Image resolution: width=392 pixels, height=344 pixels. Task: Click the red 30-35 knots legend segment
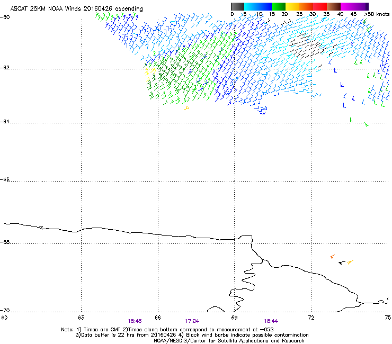pos(320,6)
